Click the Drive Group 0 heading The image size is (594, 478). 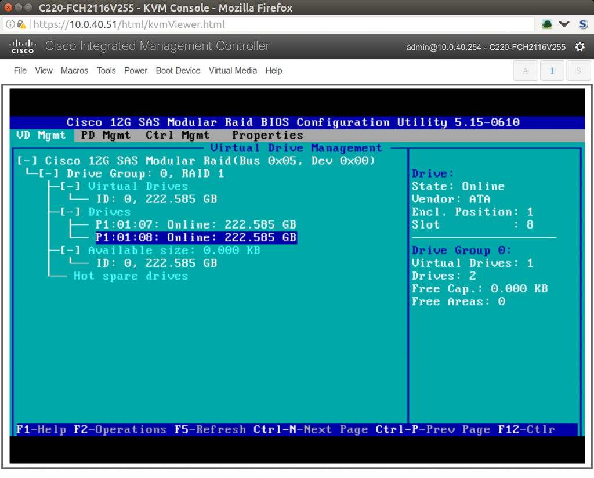[461, 251]
